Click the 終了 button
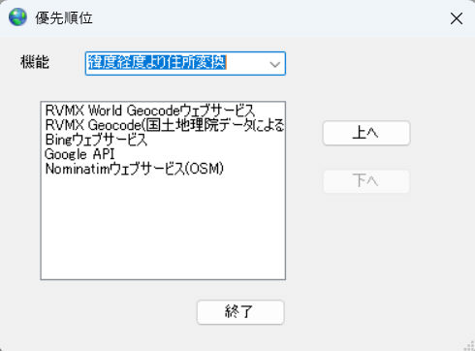Image resolution: width=475 pixels, height=351 pixels. 240,312
